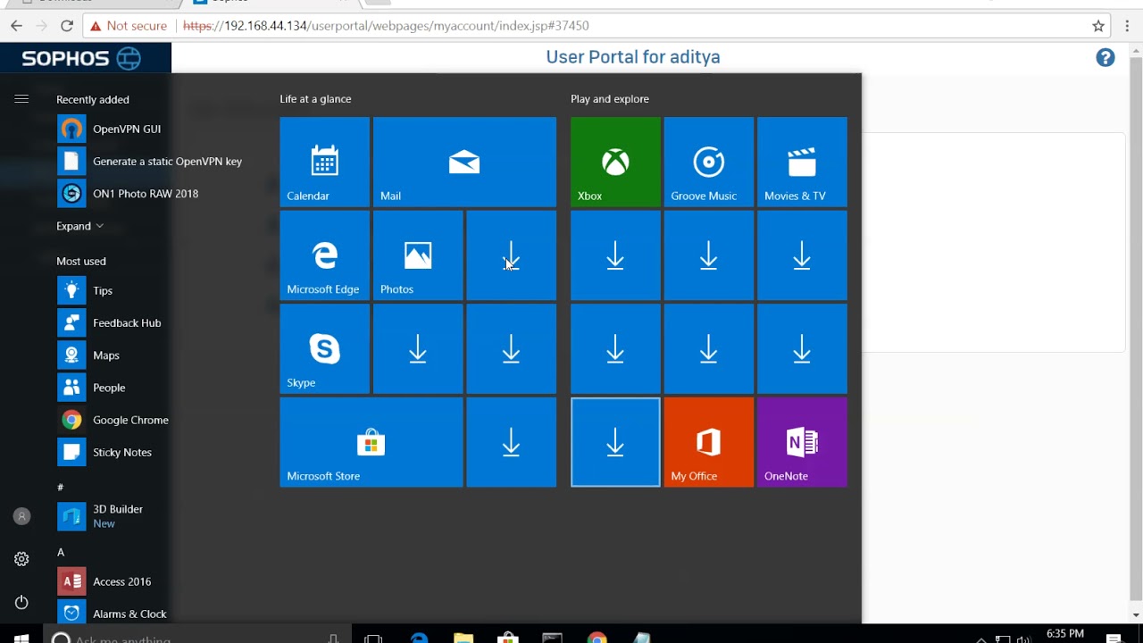
Task: Bookmark this page with the star icon
Action: click(x=1098, y=26)
